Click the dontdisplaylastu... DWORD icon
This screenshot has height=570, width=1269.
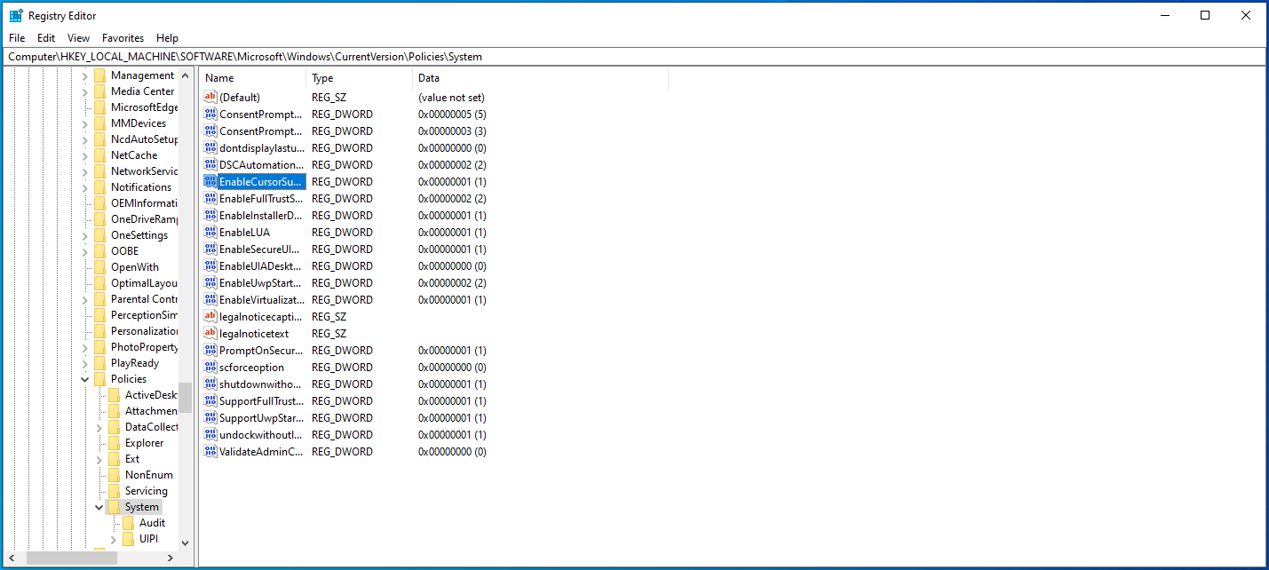tap(210, 147)
